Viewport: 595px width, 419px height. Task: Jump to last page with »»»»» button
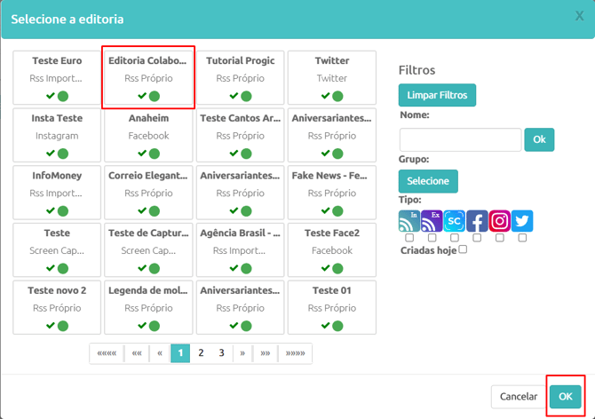(295, 353)
